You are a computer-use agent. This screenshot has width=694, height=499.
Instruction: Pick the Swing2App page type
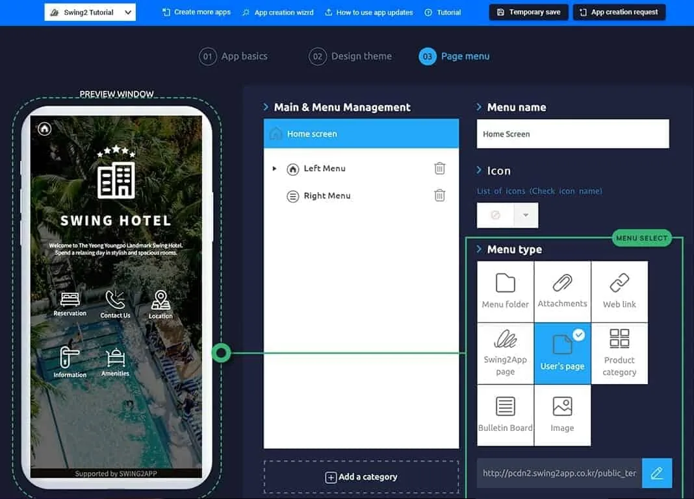tap(505, 353)
